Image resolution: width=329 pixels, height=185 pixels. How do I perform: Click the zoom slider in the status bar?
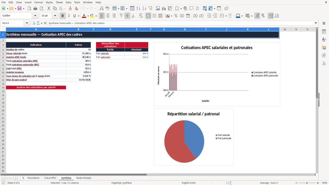307,183
